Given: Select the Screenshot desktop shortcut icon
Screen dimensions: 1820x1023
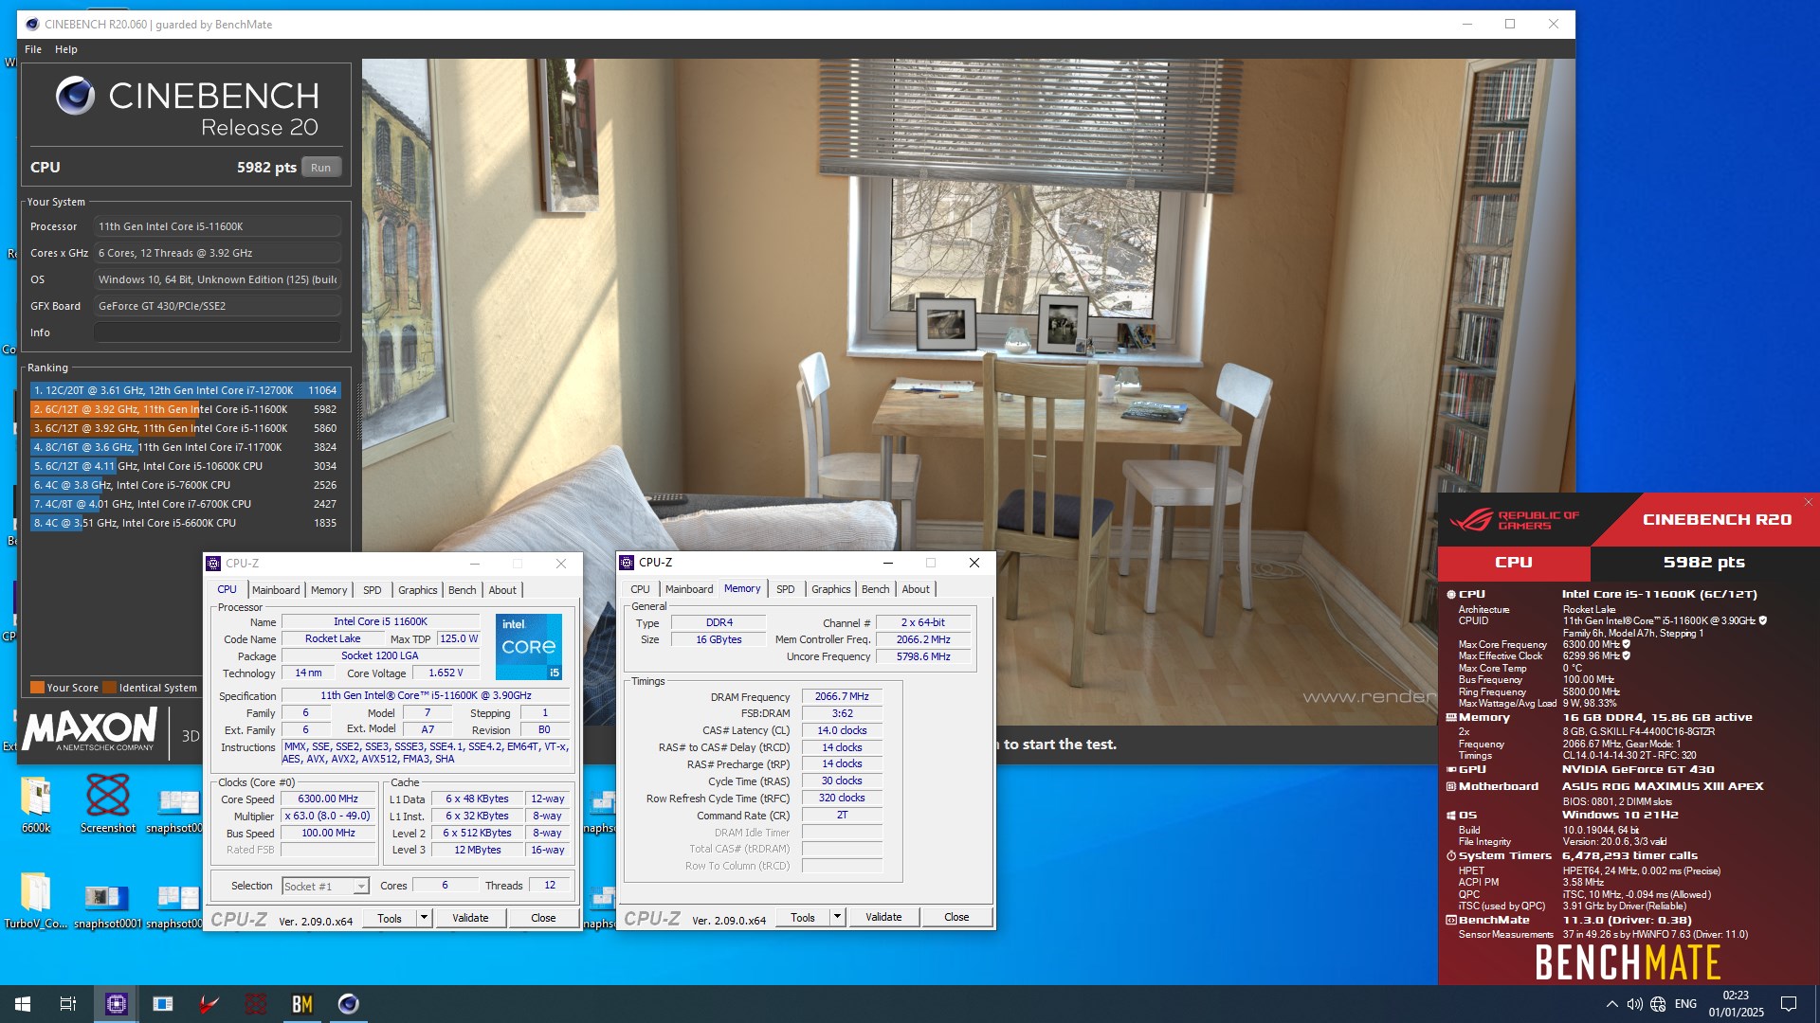Looking at the screenshot, I should pyautogui.click(x=108, y=795).
